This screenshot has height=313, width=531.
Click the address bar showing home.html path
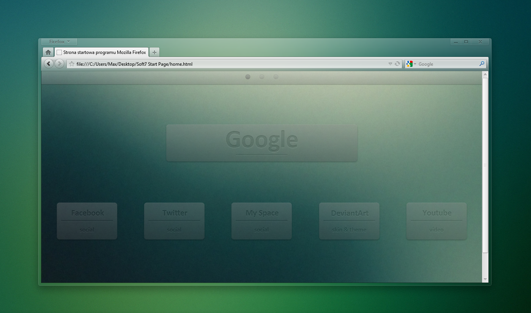coord(234,64)
